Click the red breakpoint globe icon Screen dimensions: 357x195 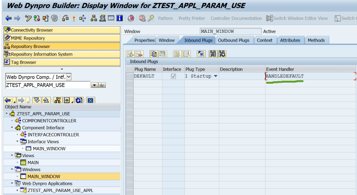tap(131, 18)
